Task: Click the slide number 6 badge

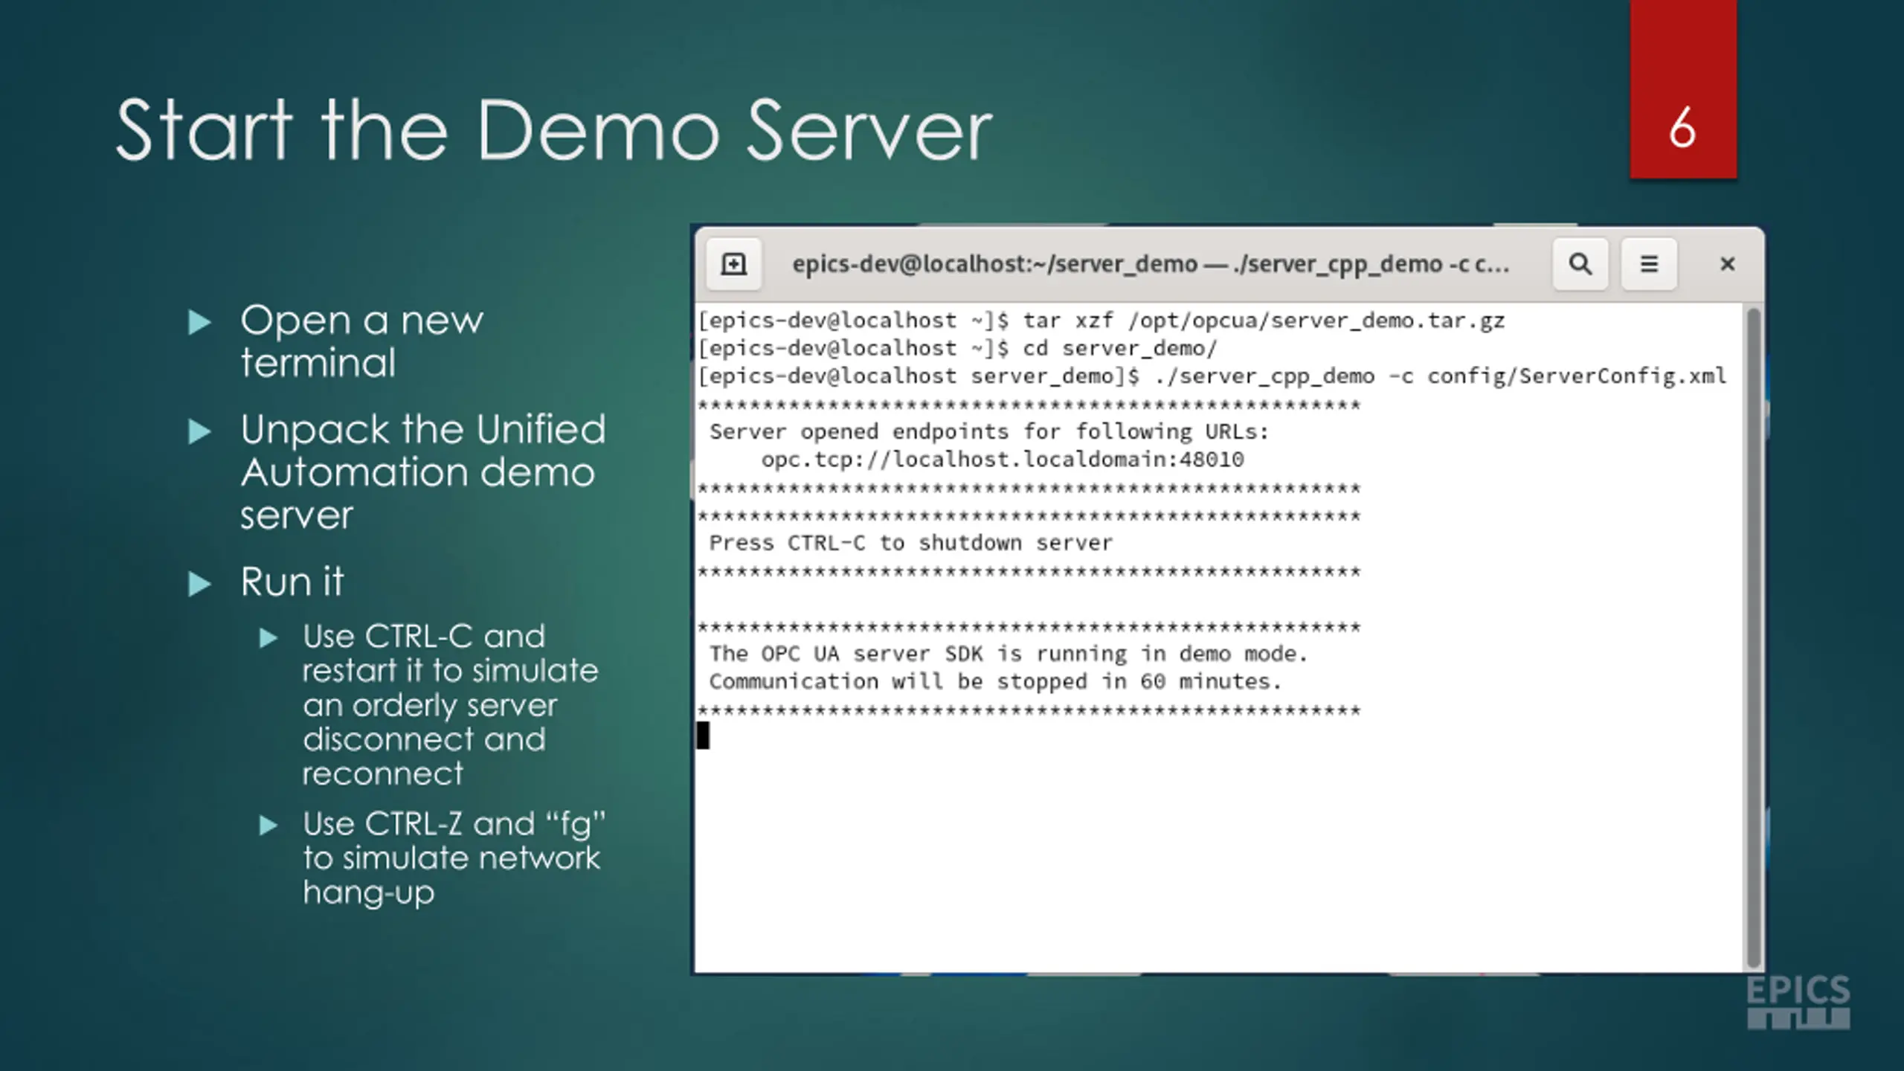Action: (1683, 89)
